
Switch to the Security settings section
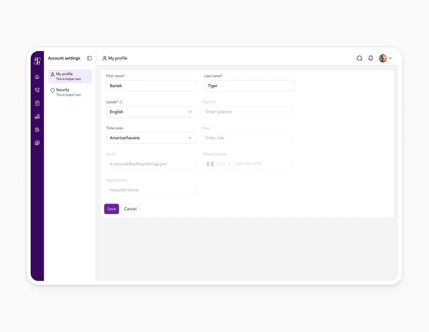pos(63,92)
